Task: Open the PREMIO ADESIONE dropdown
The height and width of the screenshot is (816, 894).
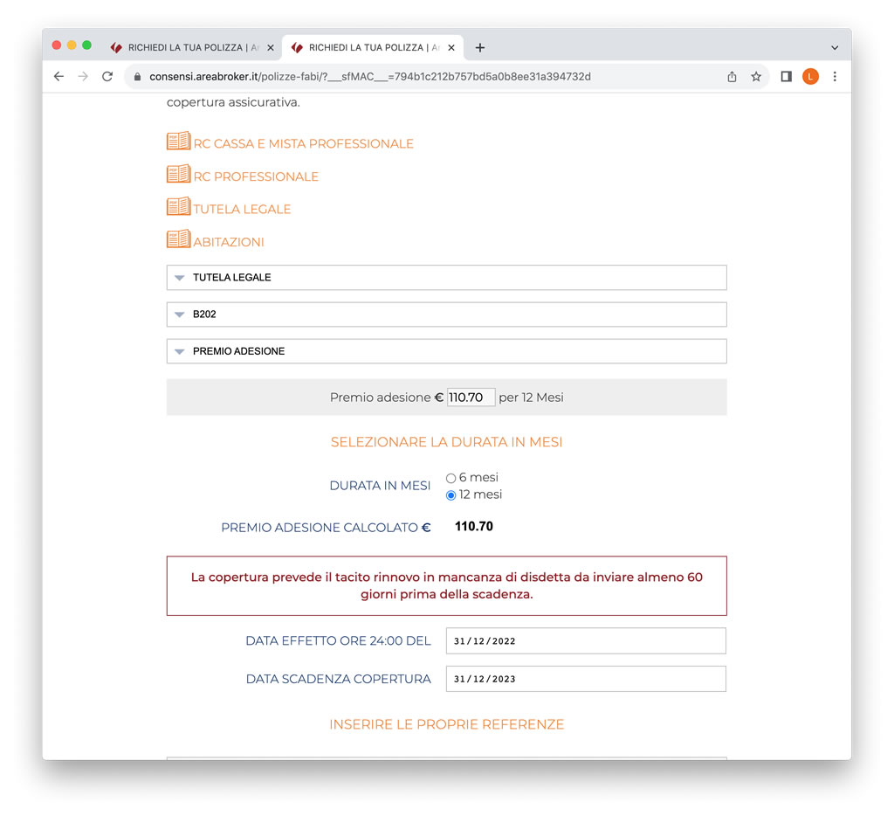Action: tap(446, 351)
